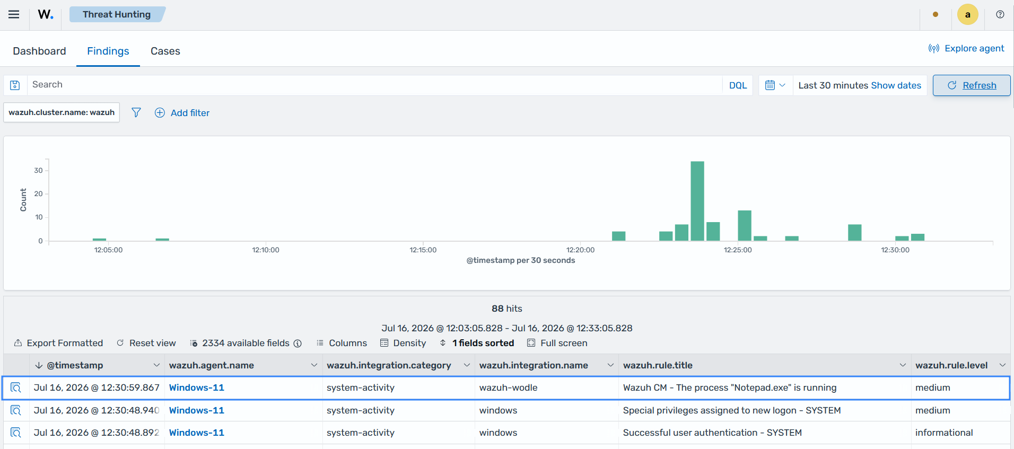Click the 'Jul 16, 2026 @ 12:30:59.867' timestamp cell

pos(97,388)
